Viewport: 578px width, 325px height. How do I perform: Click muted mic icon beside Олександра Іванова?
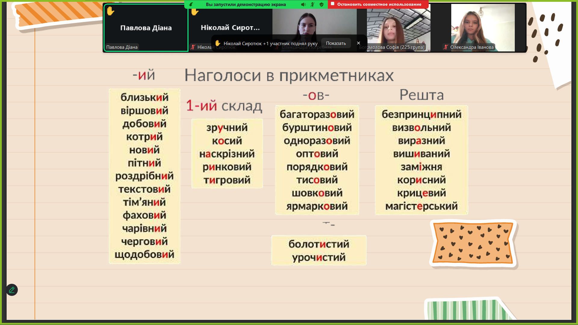(x=446, y=47)
